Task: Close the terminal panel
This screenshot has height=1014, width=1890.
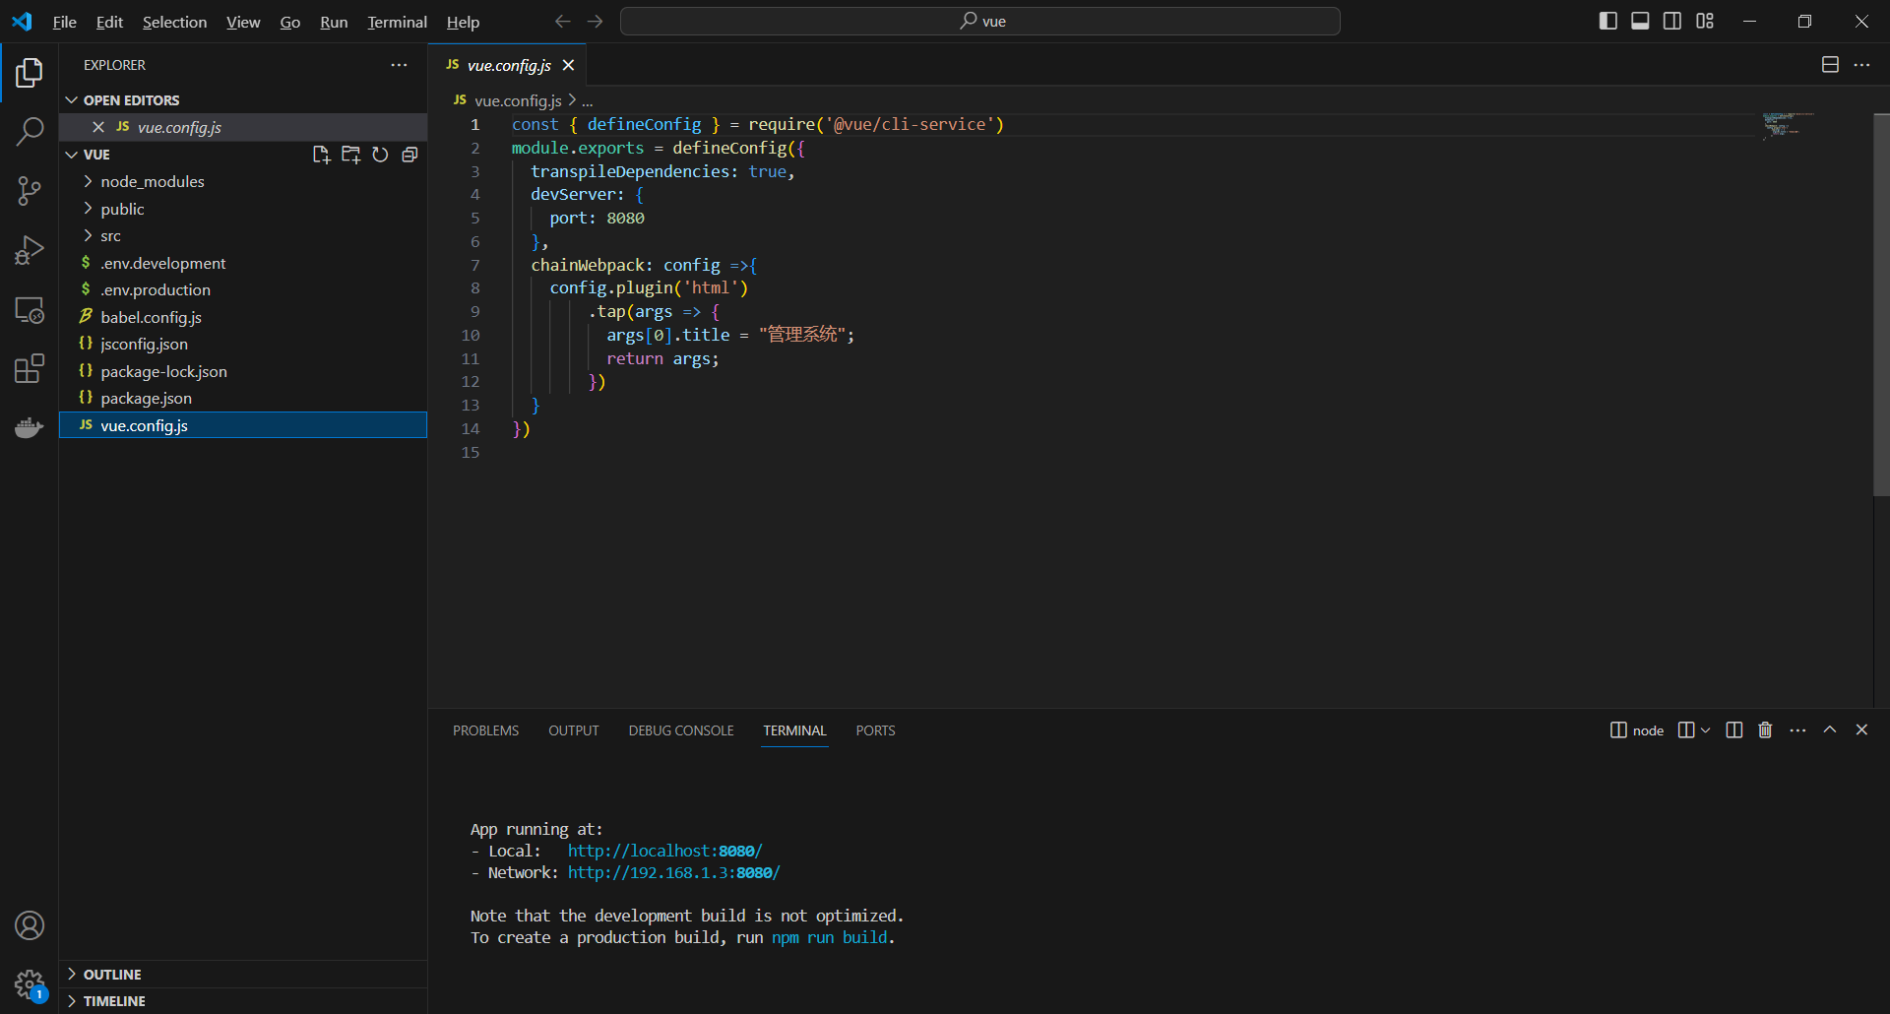Action: 1861,729
